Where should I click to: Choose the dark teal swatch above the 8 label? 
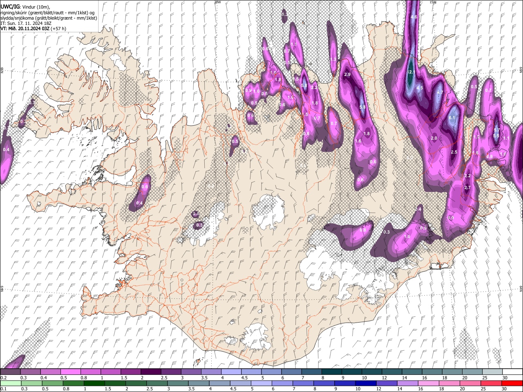(x=331, y=372)
